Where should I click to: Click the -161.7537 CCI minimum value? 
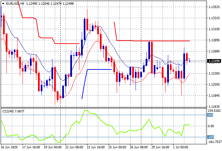click(x=214, y=142)
